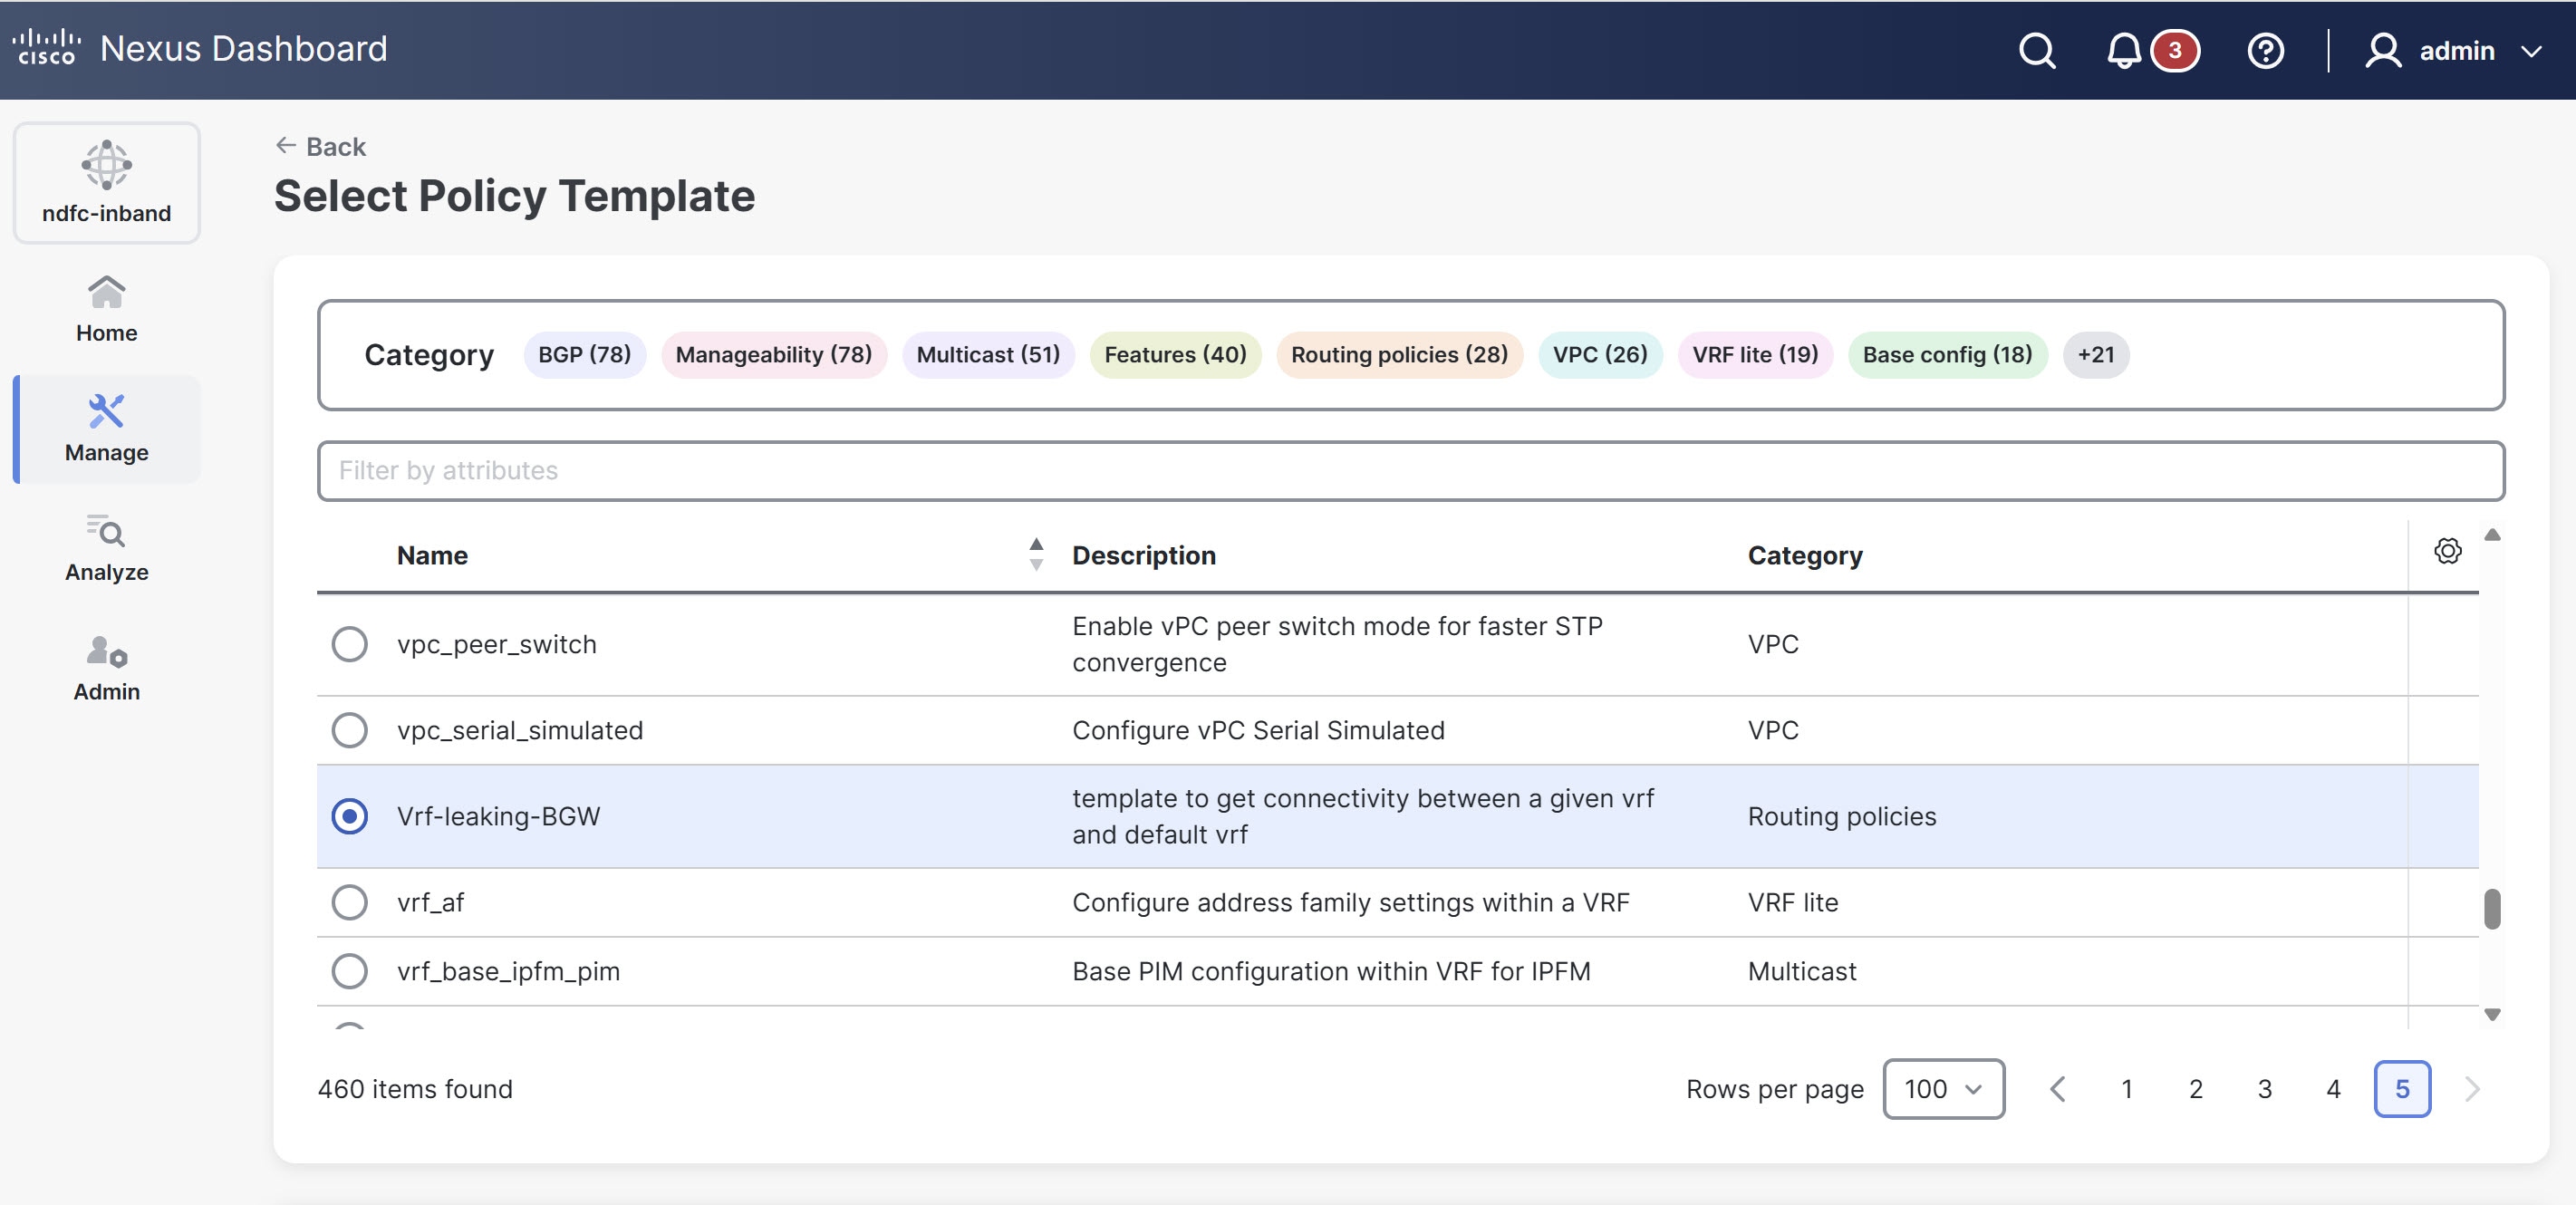2576x1205 pixels.
Task: Open the notifications bell
Action: pyautogui.click(x=2123, y=50)
